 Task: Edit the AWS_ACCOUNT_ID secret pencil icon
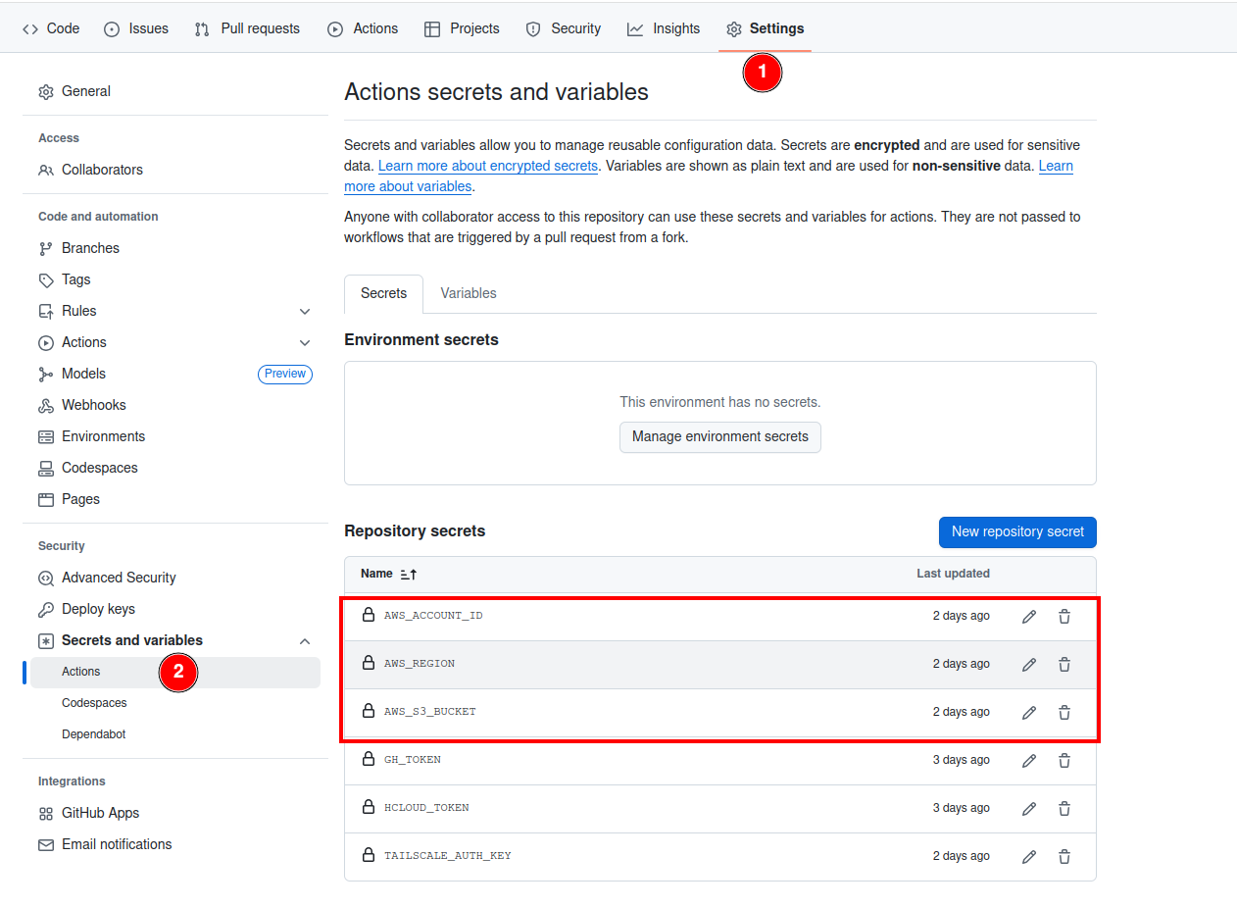pyautogui.click(x=1029, y=617)
